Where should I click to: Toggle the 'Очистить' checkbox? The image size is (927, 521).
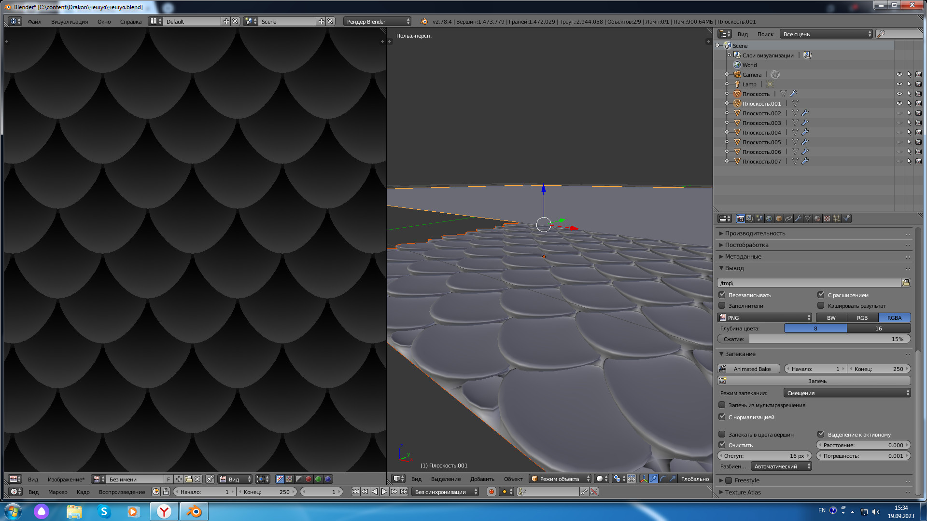point(722,445)
